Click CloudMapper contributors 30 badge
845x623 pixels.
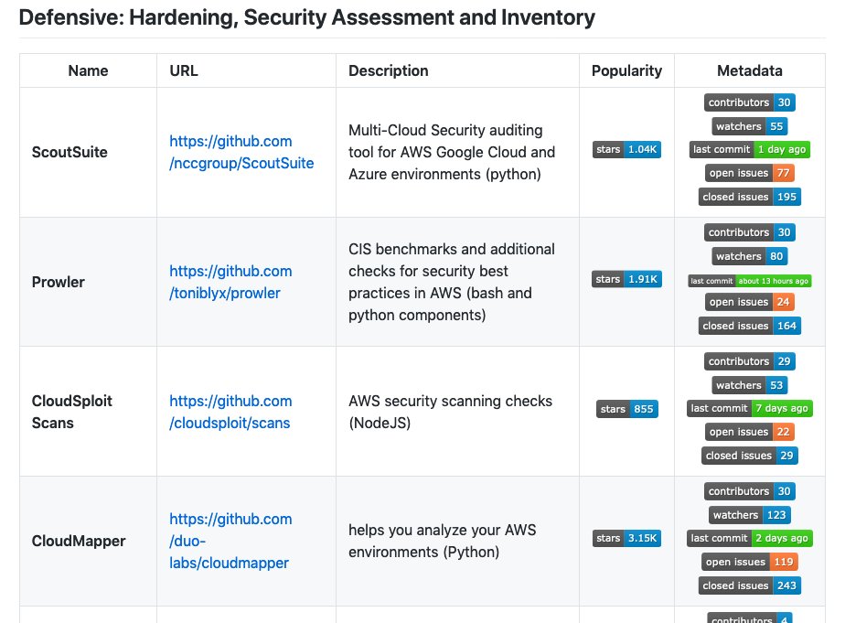(x=750, y=491)
